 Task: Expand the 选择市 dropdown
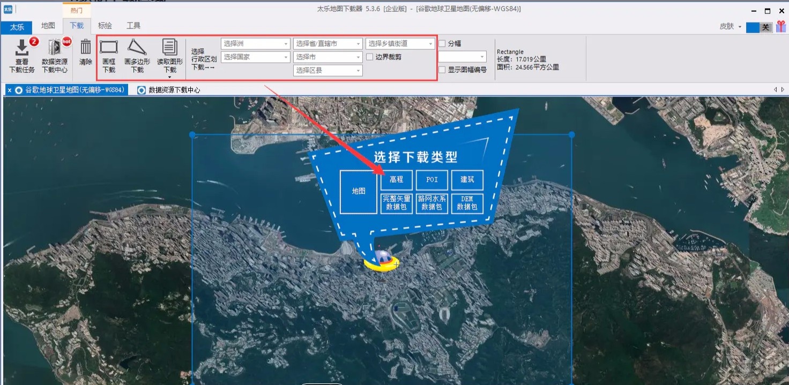328,57
